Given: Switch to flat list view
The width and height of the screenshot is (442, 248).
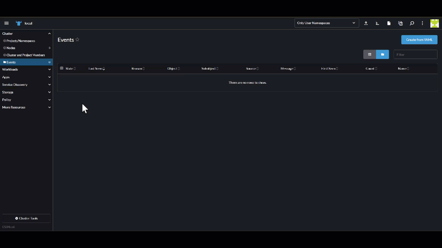Looking at the screenshot, I should (370, 54).
